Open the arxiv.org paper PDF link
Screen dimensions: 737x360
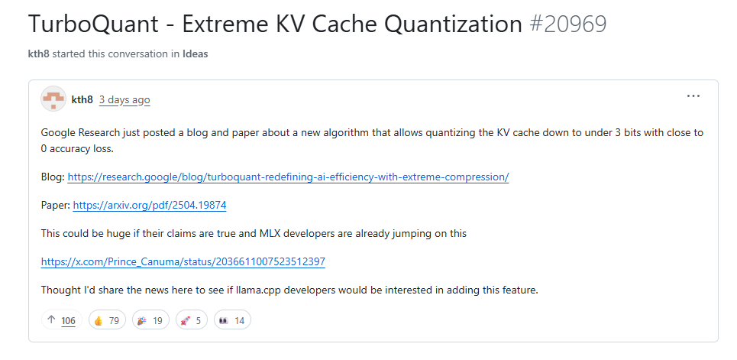tap(149, 205)
